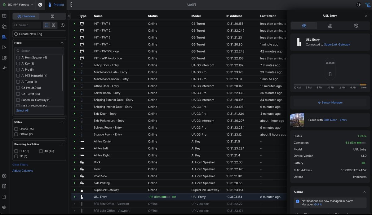Image resolution: width=372 pixels, height=215 pixels.
Task: Select the Lobby Door - Entry row
Action: pos(179,65)
